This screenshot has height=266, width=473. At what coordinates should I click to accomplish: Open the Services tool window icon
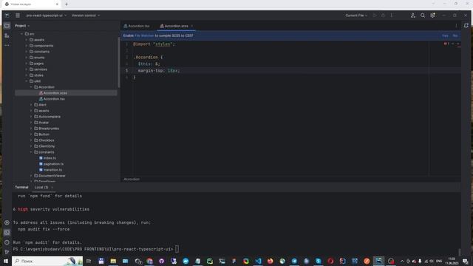click(x=7, y=222)
